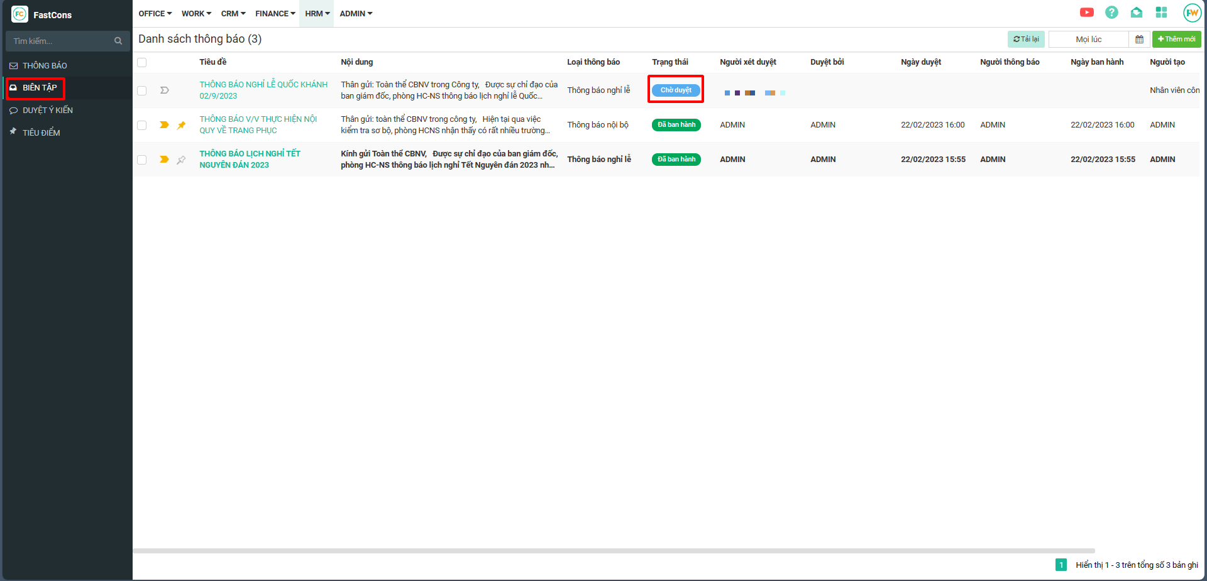The height and width of the screenshot is (581, 1207).
Task: Click the horizontal scrollbar below the table
Action: (x=614, y=551)
